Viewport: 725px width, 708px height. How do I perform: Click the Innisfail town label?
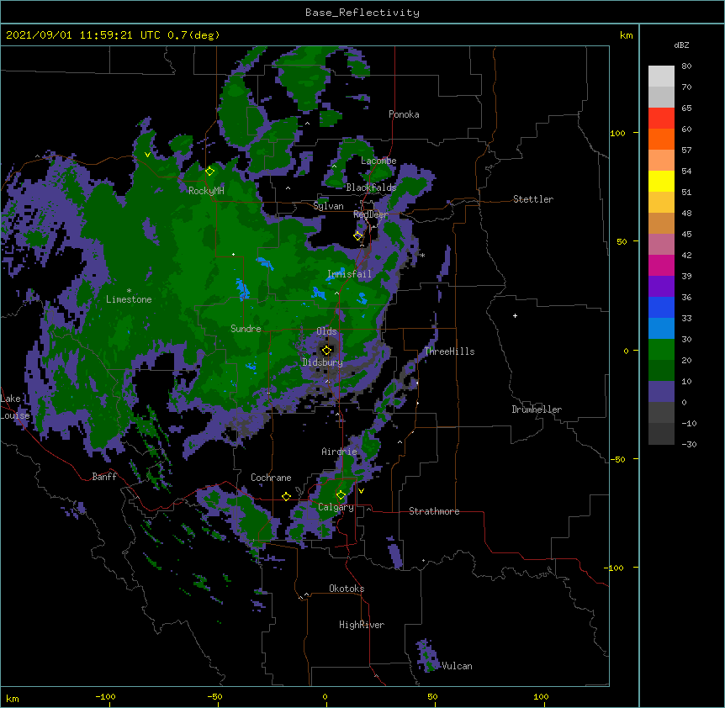[350, 274]
